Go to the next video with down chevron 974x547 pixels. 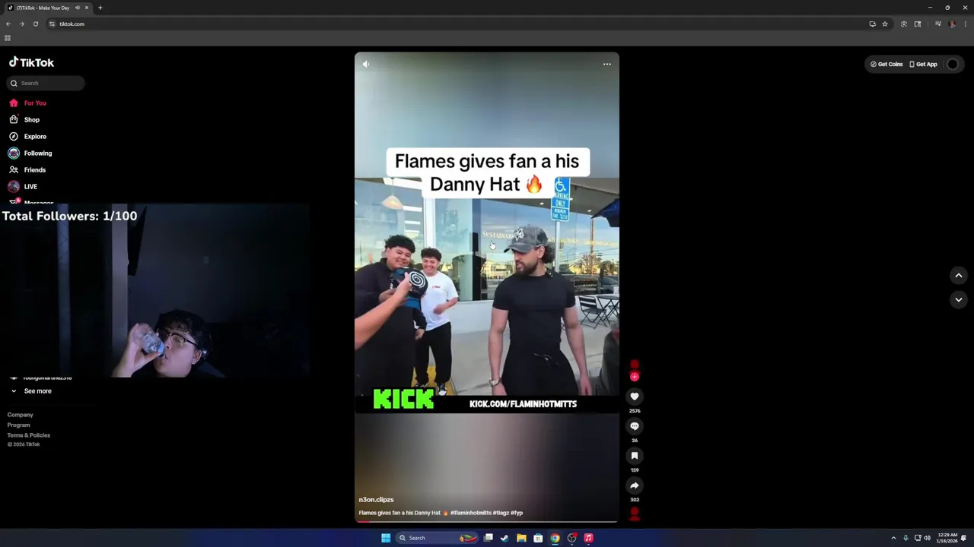point(958,299)
